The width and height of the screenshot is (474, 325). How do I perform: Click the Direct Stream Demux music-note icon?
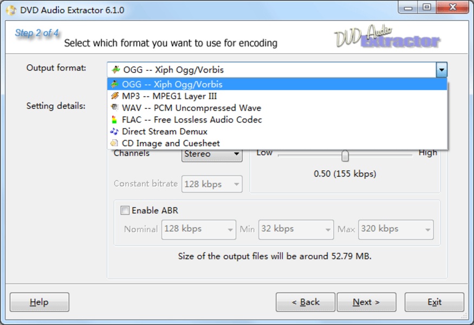114,131
